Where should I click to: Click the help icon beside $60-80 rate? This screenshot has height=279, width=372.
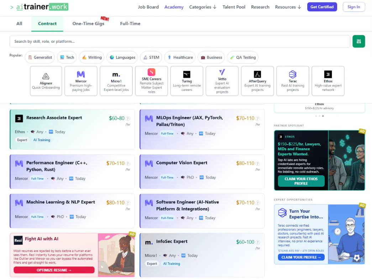point(128,119)
